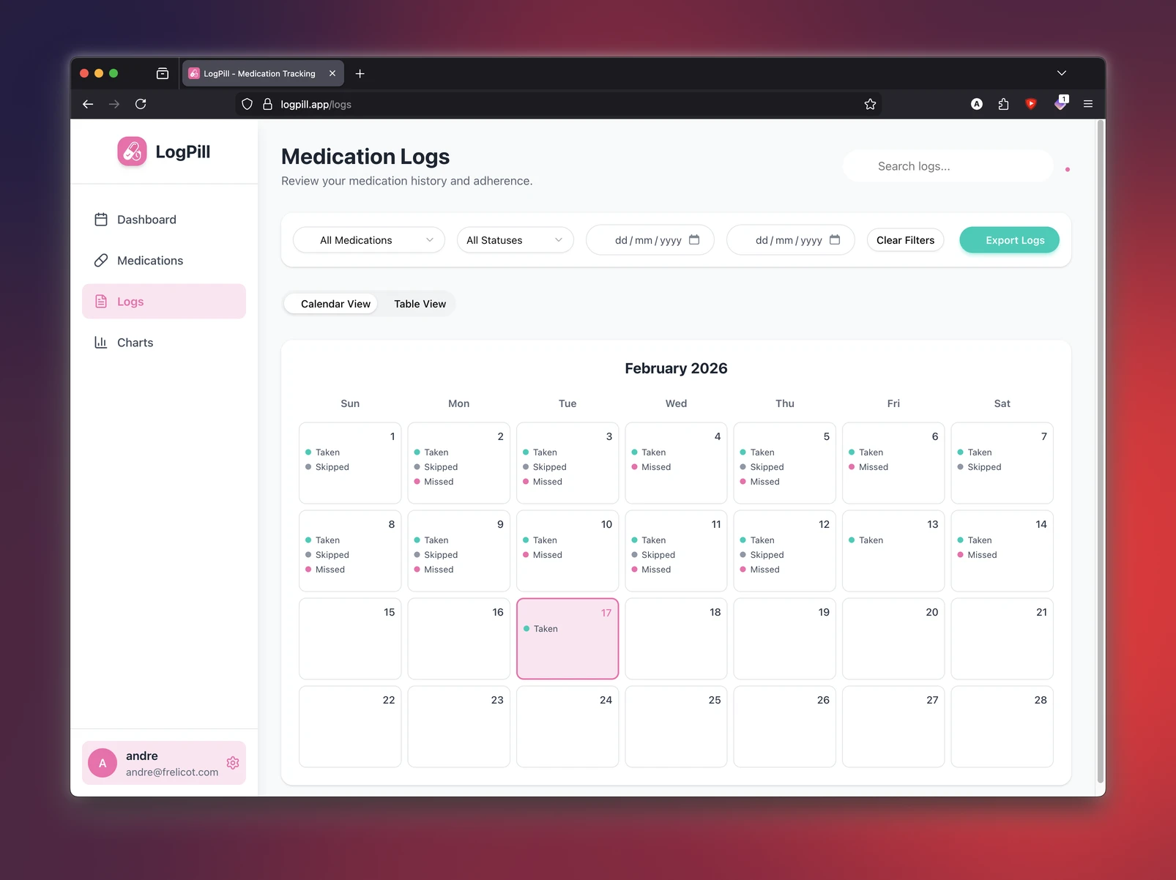1176x880 pixels.
Task: Go to the Medications page
Action: [164, 261]
